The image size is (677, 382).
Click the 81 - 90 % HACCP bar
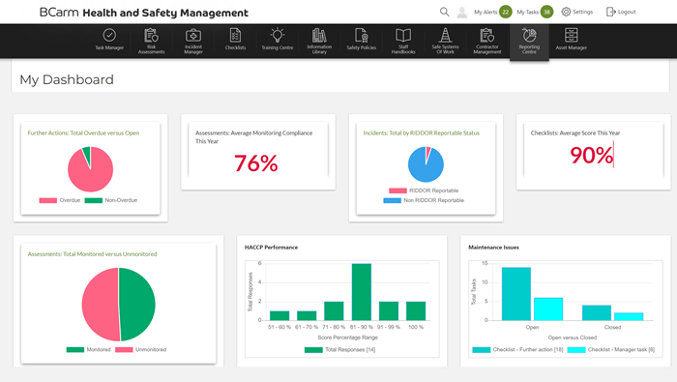coord(362,292)
